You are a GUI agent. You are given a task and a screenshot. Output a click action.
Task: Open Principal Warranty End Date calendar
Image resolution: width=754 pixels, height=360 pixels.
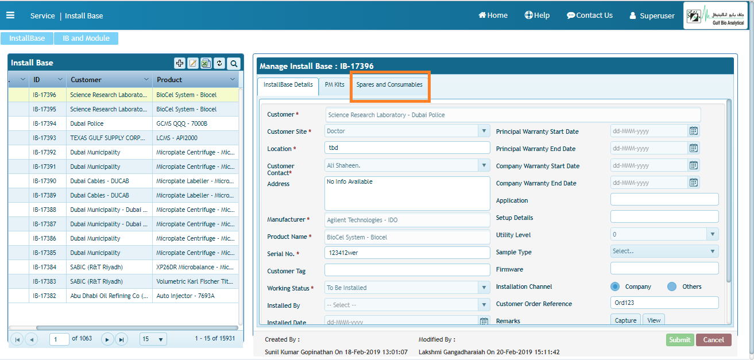click(x=694, y=148)
